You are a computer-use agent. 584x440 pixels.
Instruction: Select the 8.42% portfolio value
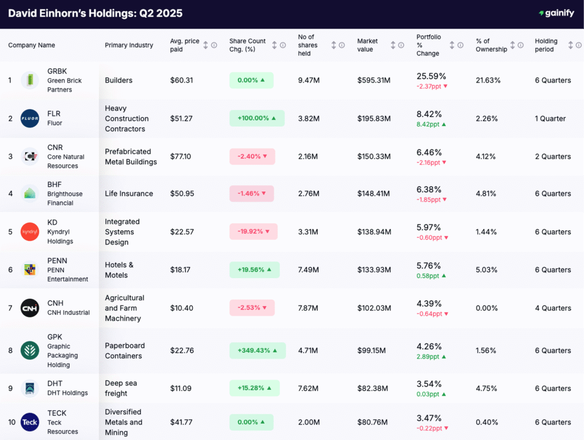tap(429, 114)
